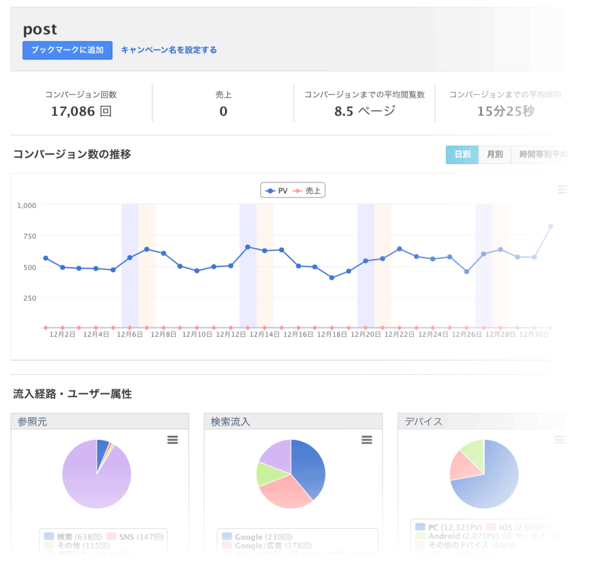
Task: Toggle the 売上 series in chart legend
Action: coord(308,191)
